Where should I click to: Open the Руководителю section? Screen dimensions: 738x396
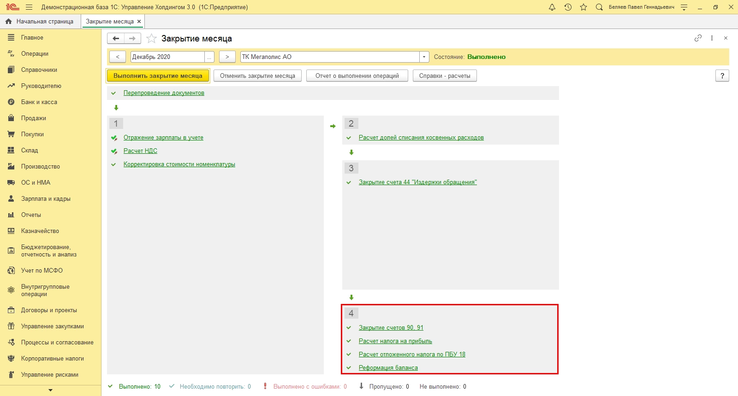[41, 86]
